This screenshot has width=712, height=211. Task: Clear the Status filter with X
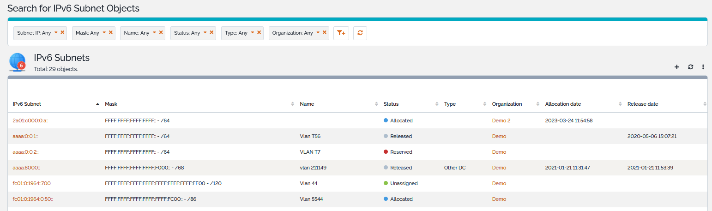pyautogui.click(x=211, y=32)
